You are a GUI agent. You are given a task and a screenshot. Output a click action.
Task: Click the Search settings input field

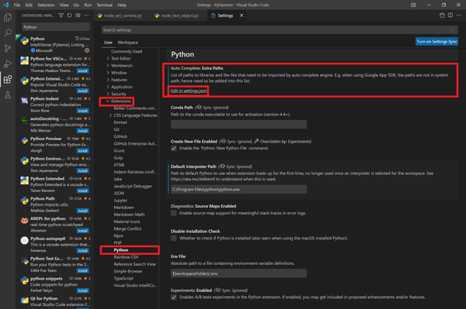click(276, 30)
